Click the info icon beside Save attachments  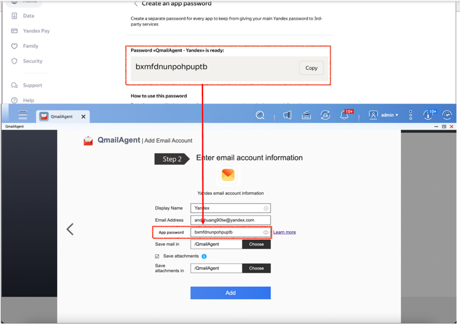click(x=204, y=256)
